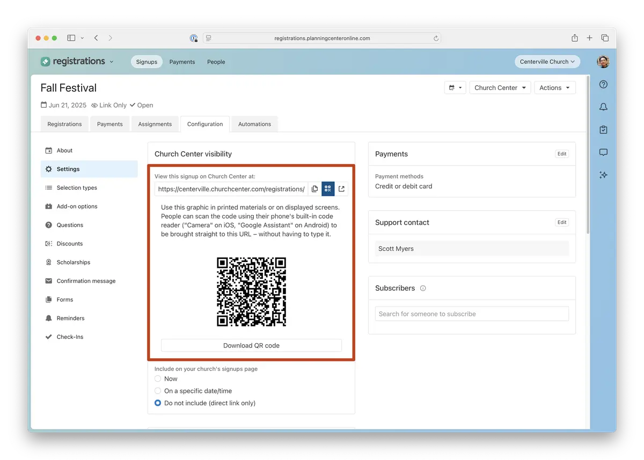Click the Subscribers info icon

pyautogui.click(x=423, y=288)
